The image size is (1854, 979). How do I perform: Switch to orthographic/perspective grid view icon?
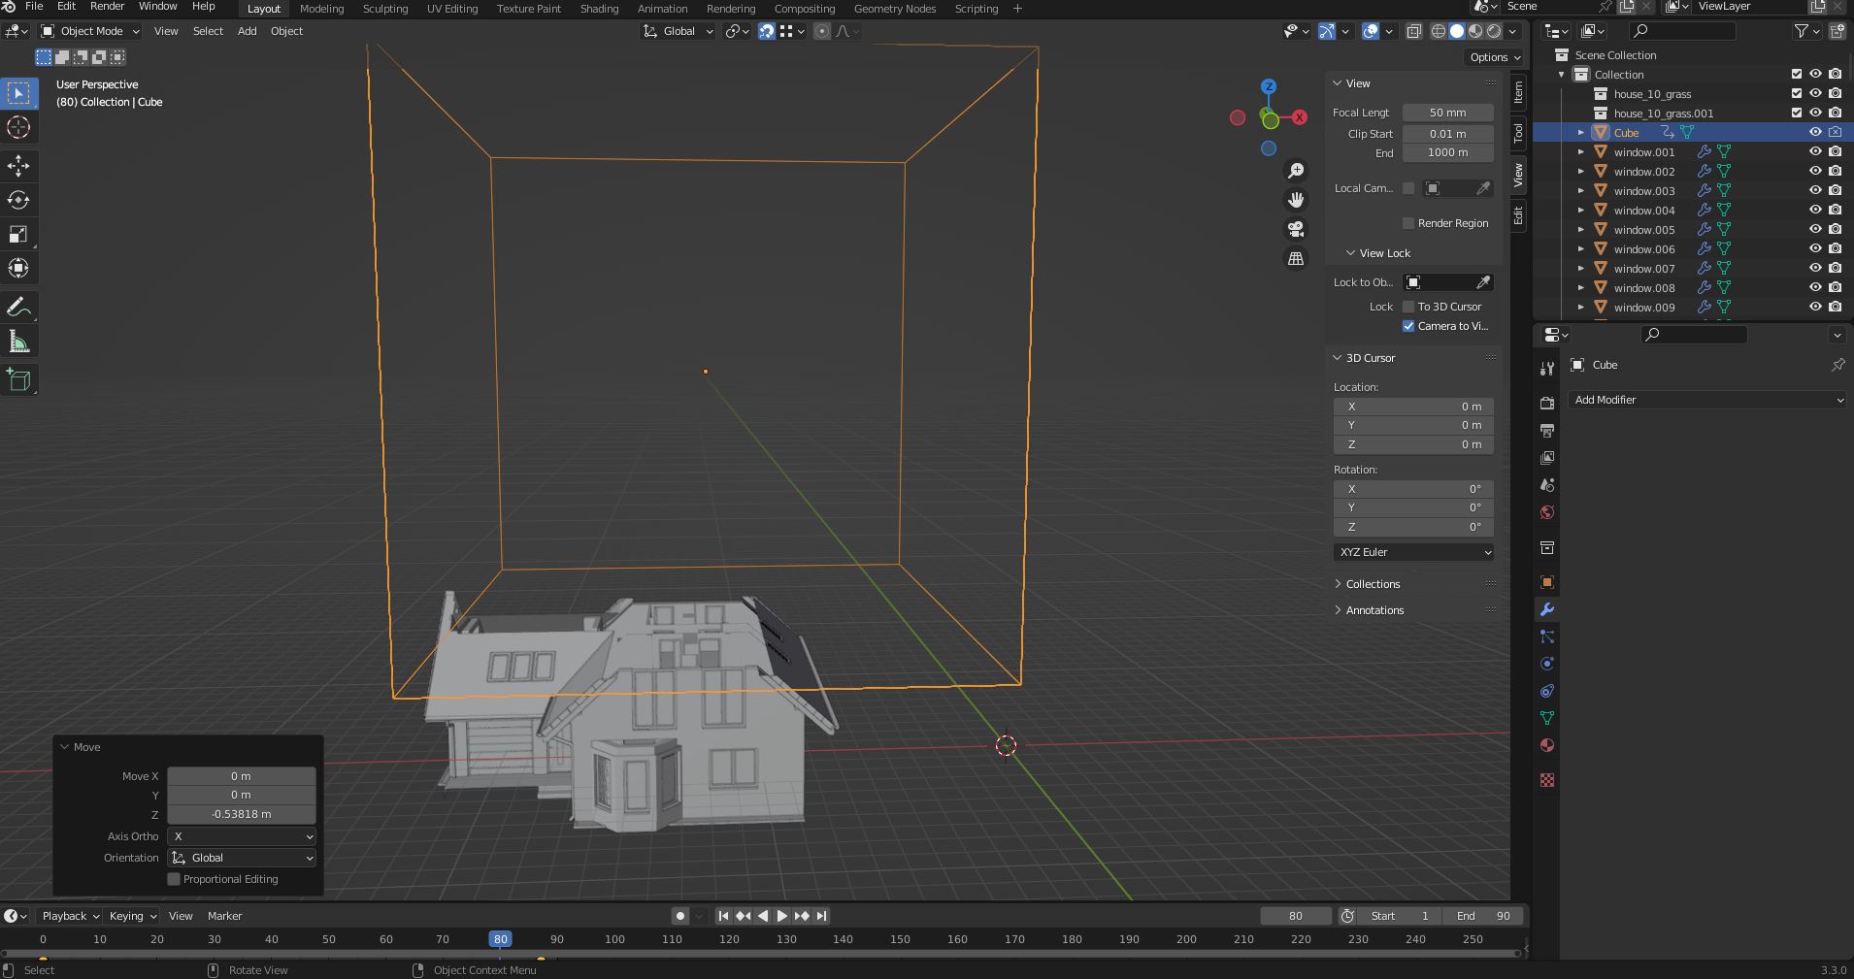(1296, 259)
